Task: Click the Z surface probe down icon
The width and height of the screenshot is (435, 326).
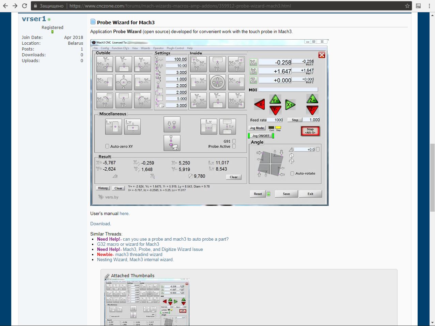Action: (x=172, y=125)
